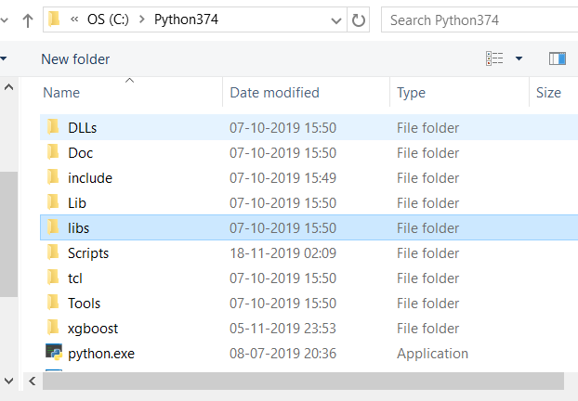Click the Doc folder icon

coord(53,151)
